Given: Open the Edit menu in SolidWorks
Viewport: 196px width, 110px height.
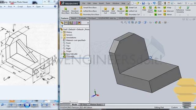Looking at the screenshot, I should 89,3.
